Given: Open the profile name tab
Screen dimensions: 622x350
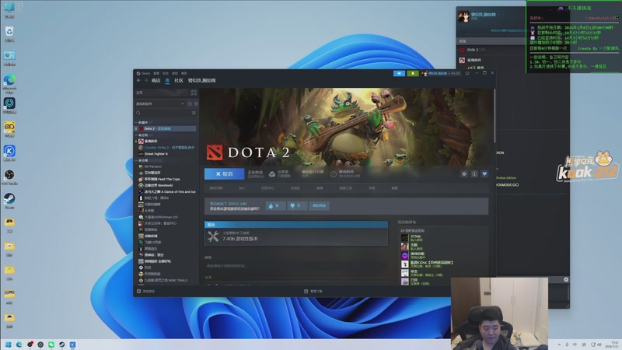Looking at the screenshot, I should tap(201, 81).
